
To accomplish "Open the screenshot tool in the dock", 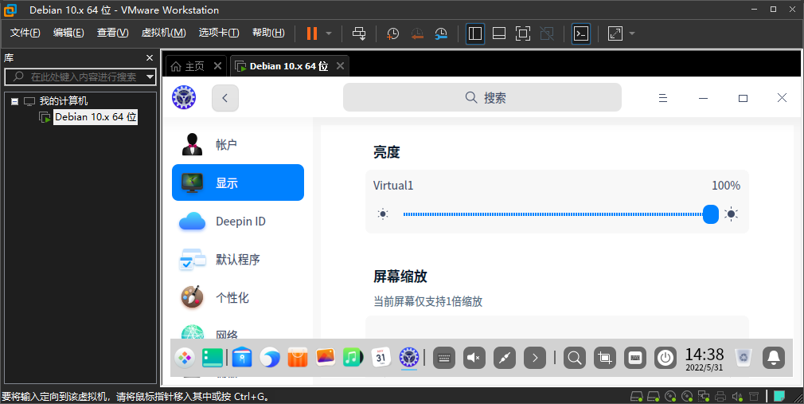I will pyautogui.click(x=605, y=358).
